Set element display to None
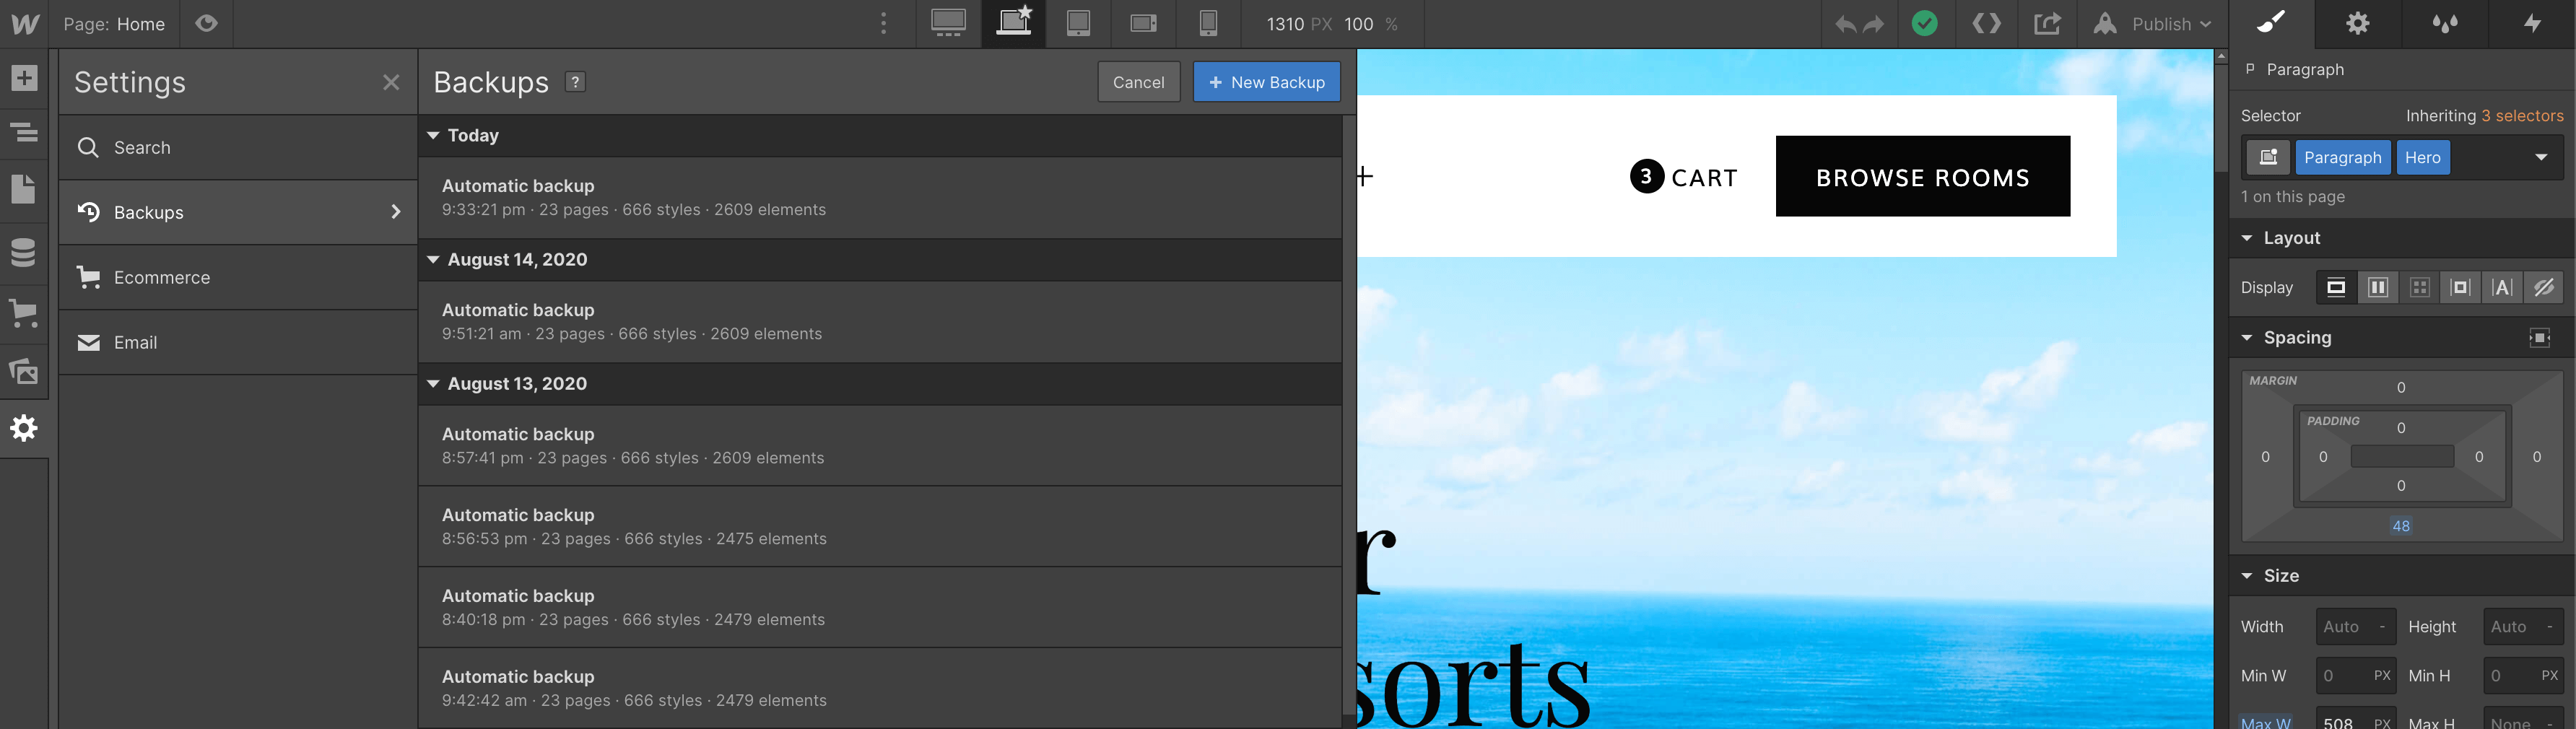2576x729 pixels. click(2544, 287)
